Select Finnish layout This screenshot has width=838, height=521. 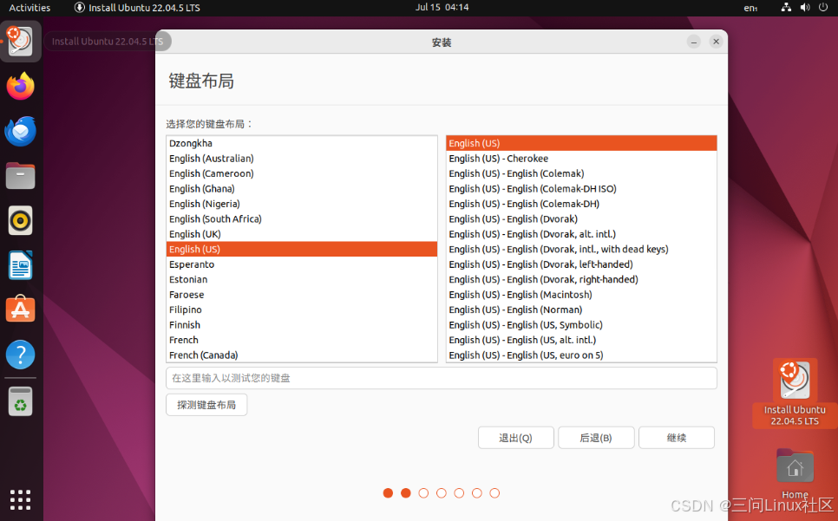(x=302, y=324)
